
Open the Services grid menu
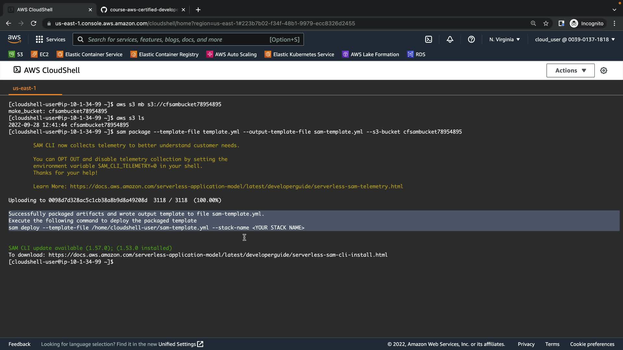pos(50,40)
